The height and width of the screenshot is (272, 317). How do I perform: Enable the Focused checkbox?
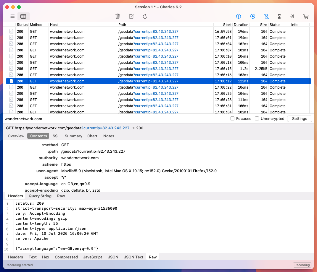point(232,118)
